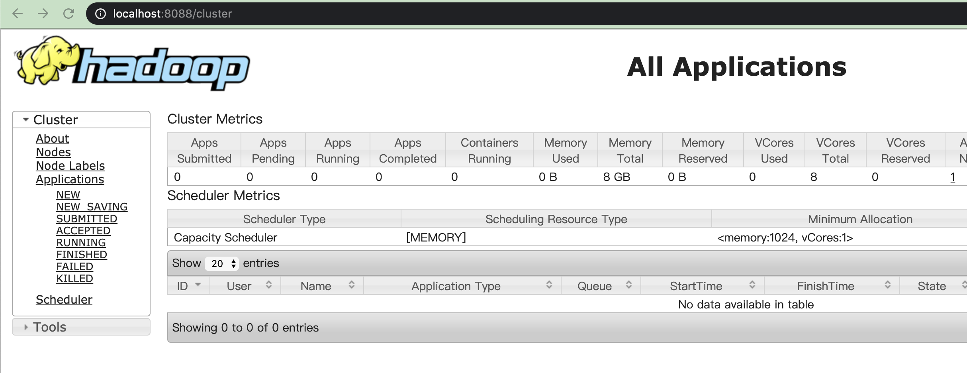Open the Nodes page link

click(x=53, y=152)
